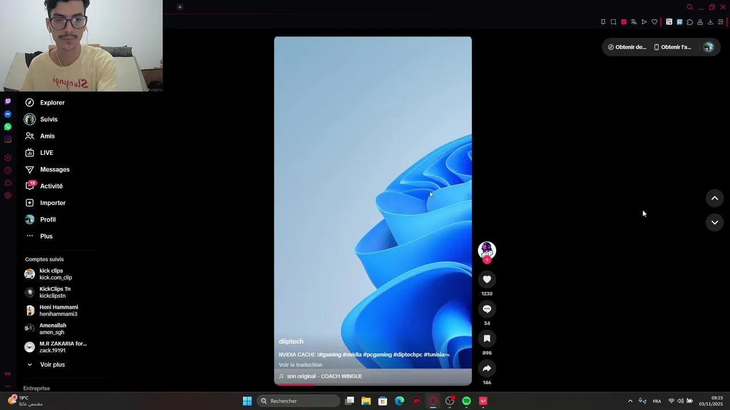Expand followed accounts with Voir plus
Viewport: 730px width, 410px height.
pyautogui.click(x=45, y=364)
